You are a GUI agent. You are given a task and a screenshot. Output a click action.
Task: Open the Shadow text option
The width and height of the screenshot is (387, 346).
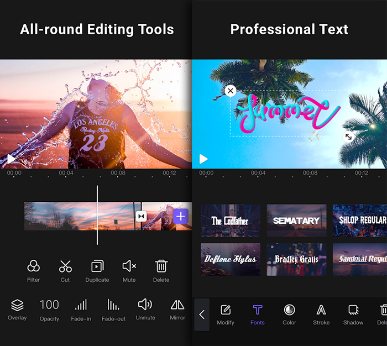[x=353, y=315]
